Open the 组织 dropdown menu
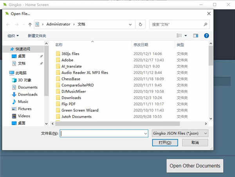 [13, 36]
